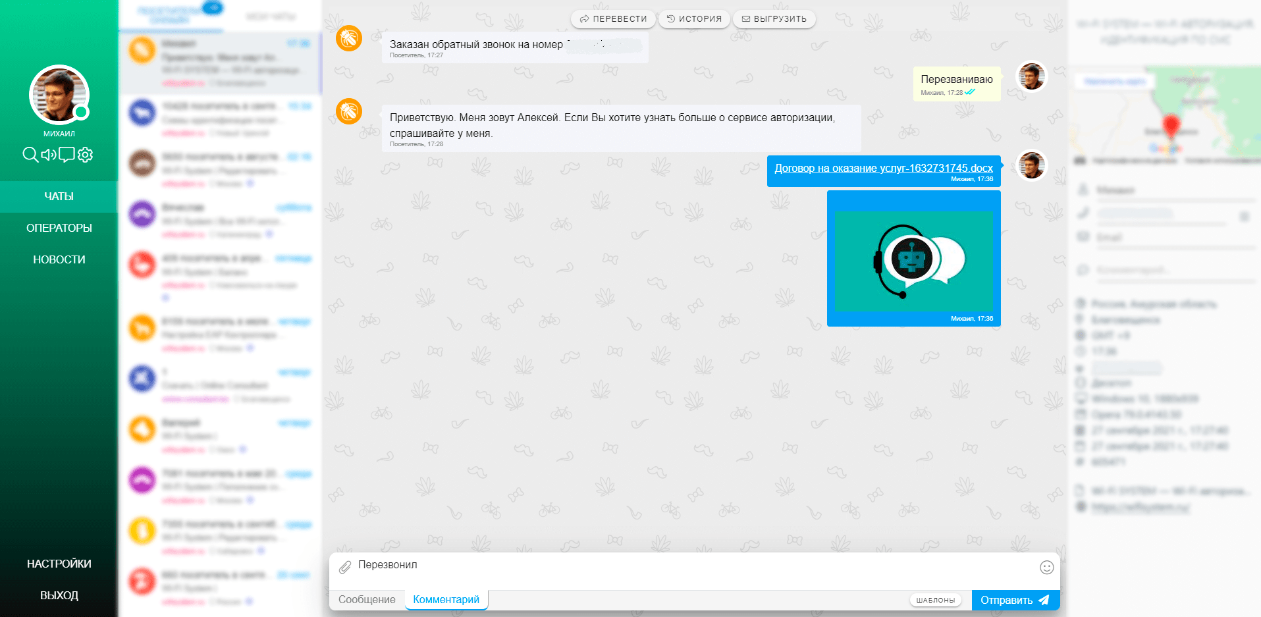Screen dimensions: 1261x617
Task: Open the ЧАТЫ menu section
Action: coord(59,196)
